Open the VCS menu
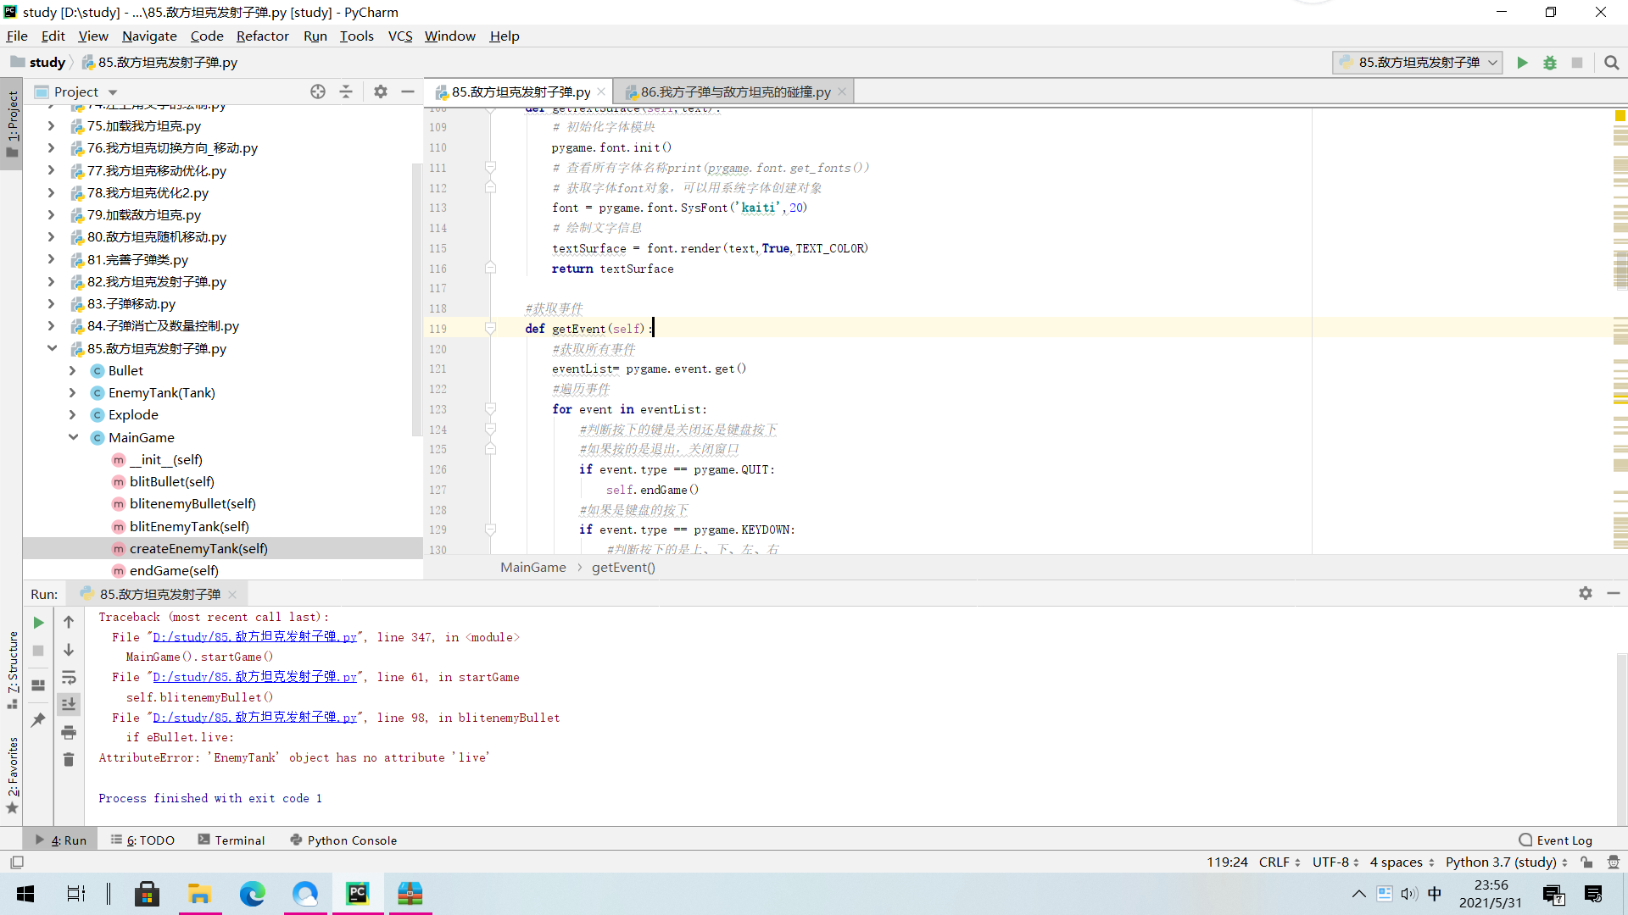Screen dimensions: 1628x915 pos(400,36)
